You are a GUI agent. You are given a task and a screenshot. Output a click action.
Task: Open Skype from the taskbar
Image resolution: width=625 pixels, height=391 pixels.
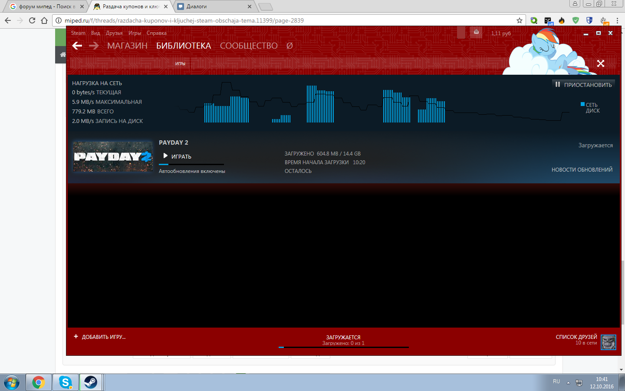(66, 382)
